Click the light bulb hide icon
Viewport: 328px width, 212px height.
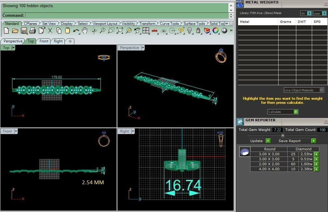point(190,31)
